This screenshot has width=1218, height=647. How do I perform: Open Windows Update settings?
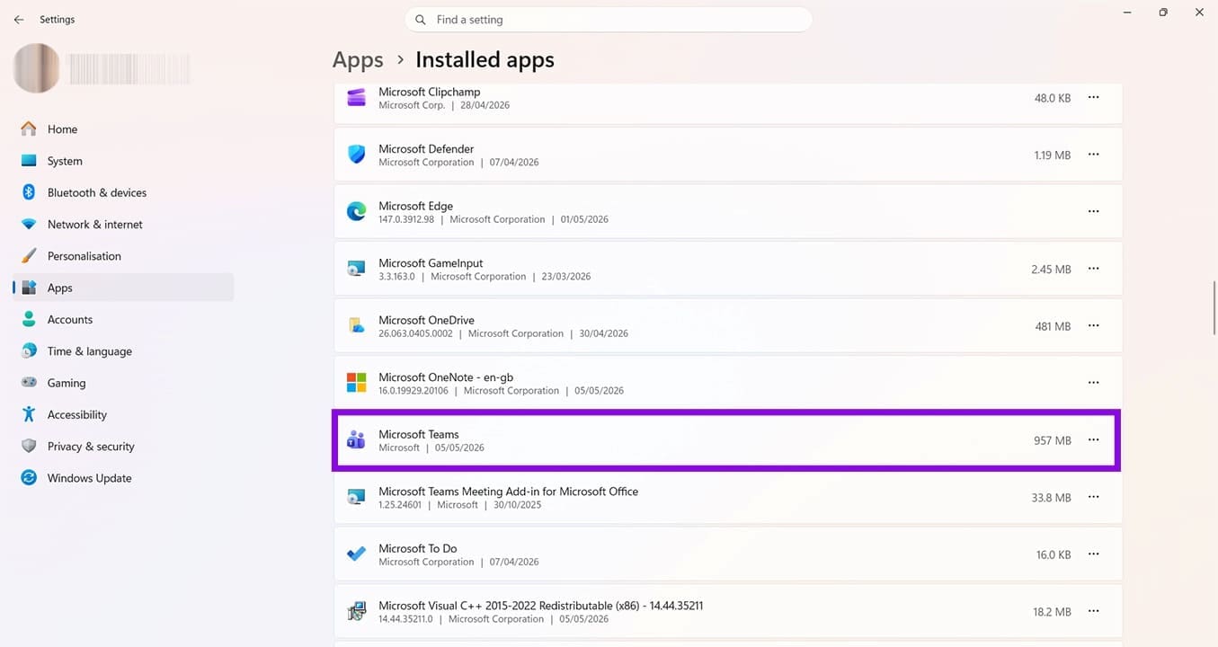click(123, 478)
